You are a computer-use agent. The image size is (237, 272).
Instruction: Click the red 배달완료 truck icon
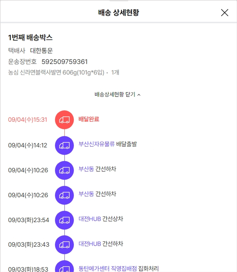point(64,120)
